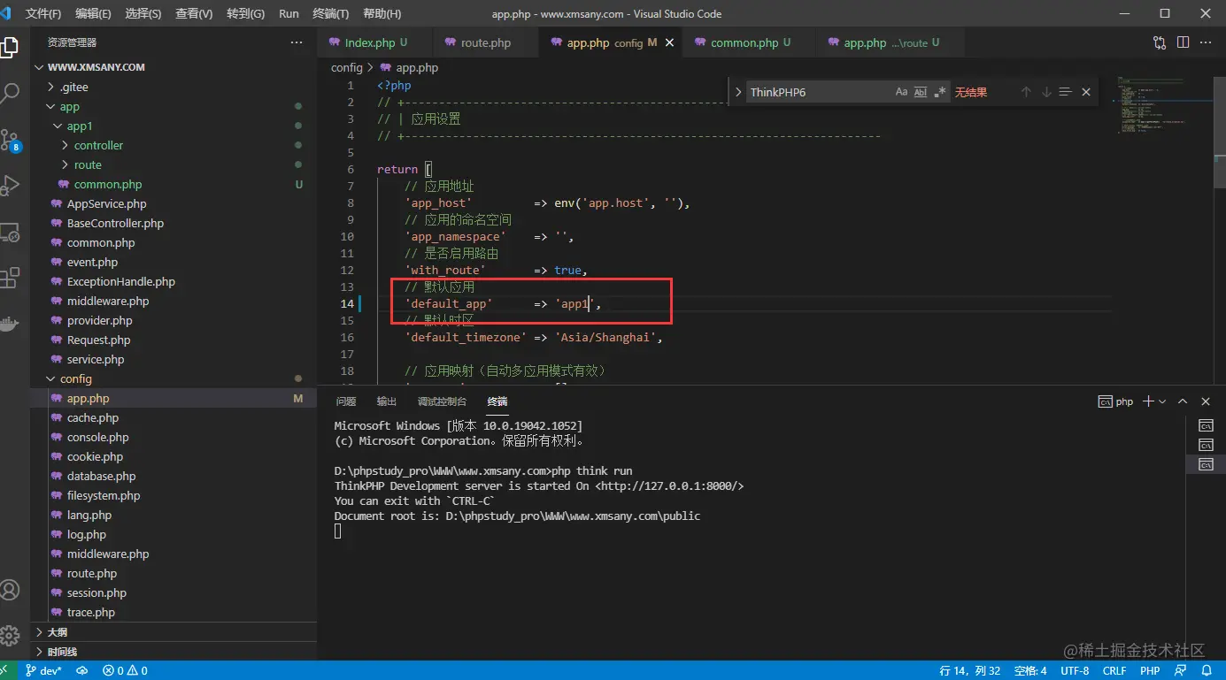The width and height of the screenshot is (1226, 680).
Task: Open the Docker view in activity bar
Action: point(9,325)
